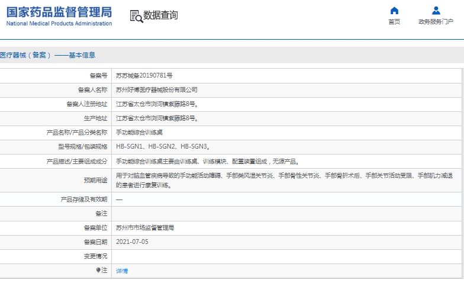The image size is (464, 283).
Task: Click the dash value for 产品存储及有效期
Action: (x=119, y=200)
